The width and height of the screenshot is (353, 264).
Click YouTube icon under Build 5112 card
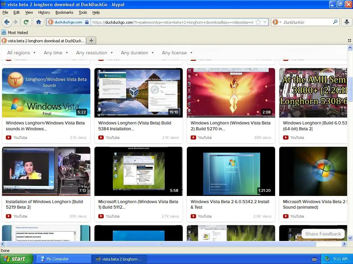pyautogui.click(x=101, y=216)
